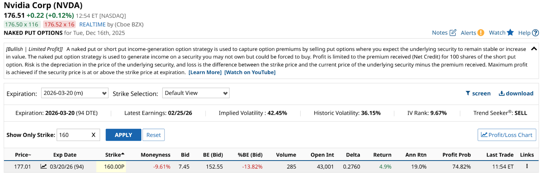The width and height of the screenshot is (553, 182).
Task: Sort table by Price column header
Action: pos(23,155)
